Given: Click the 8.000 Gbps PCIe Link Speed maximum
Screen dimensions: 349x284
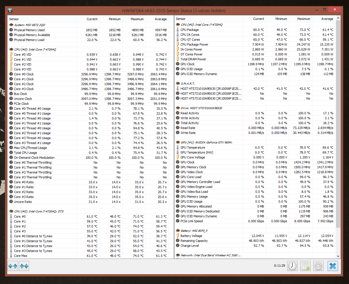Looking at the screenshot, I should click(302, 221).
